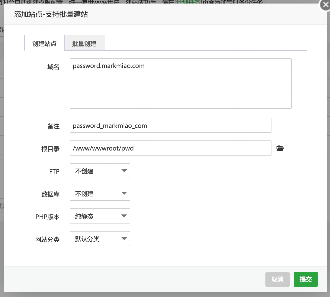Focus the 域名 domain textarea
The height and width of the screenshot is (297, 330).
[x=181, y=84]
